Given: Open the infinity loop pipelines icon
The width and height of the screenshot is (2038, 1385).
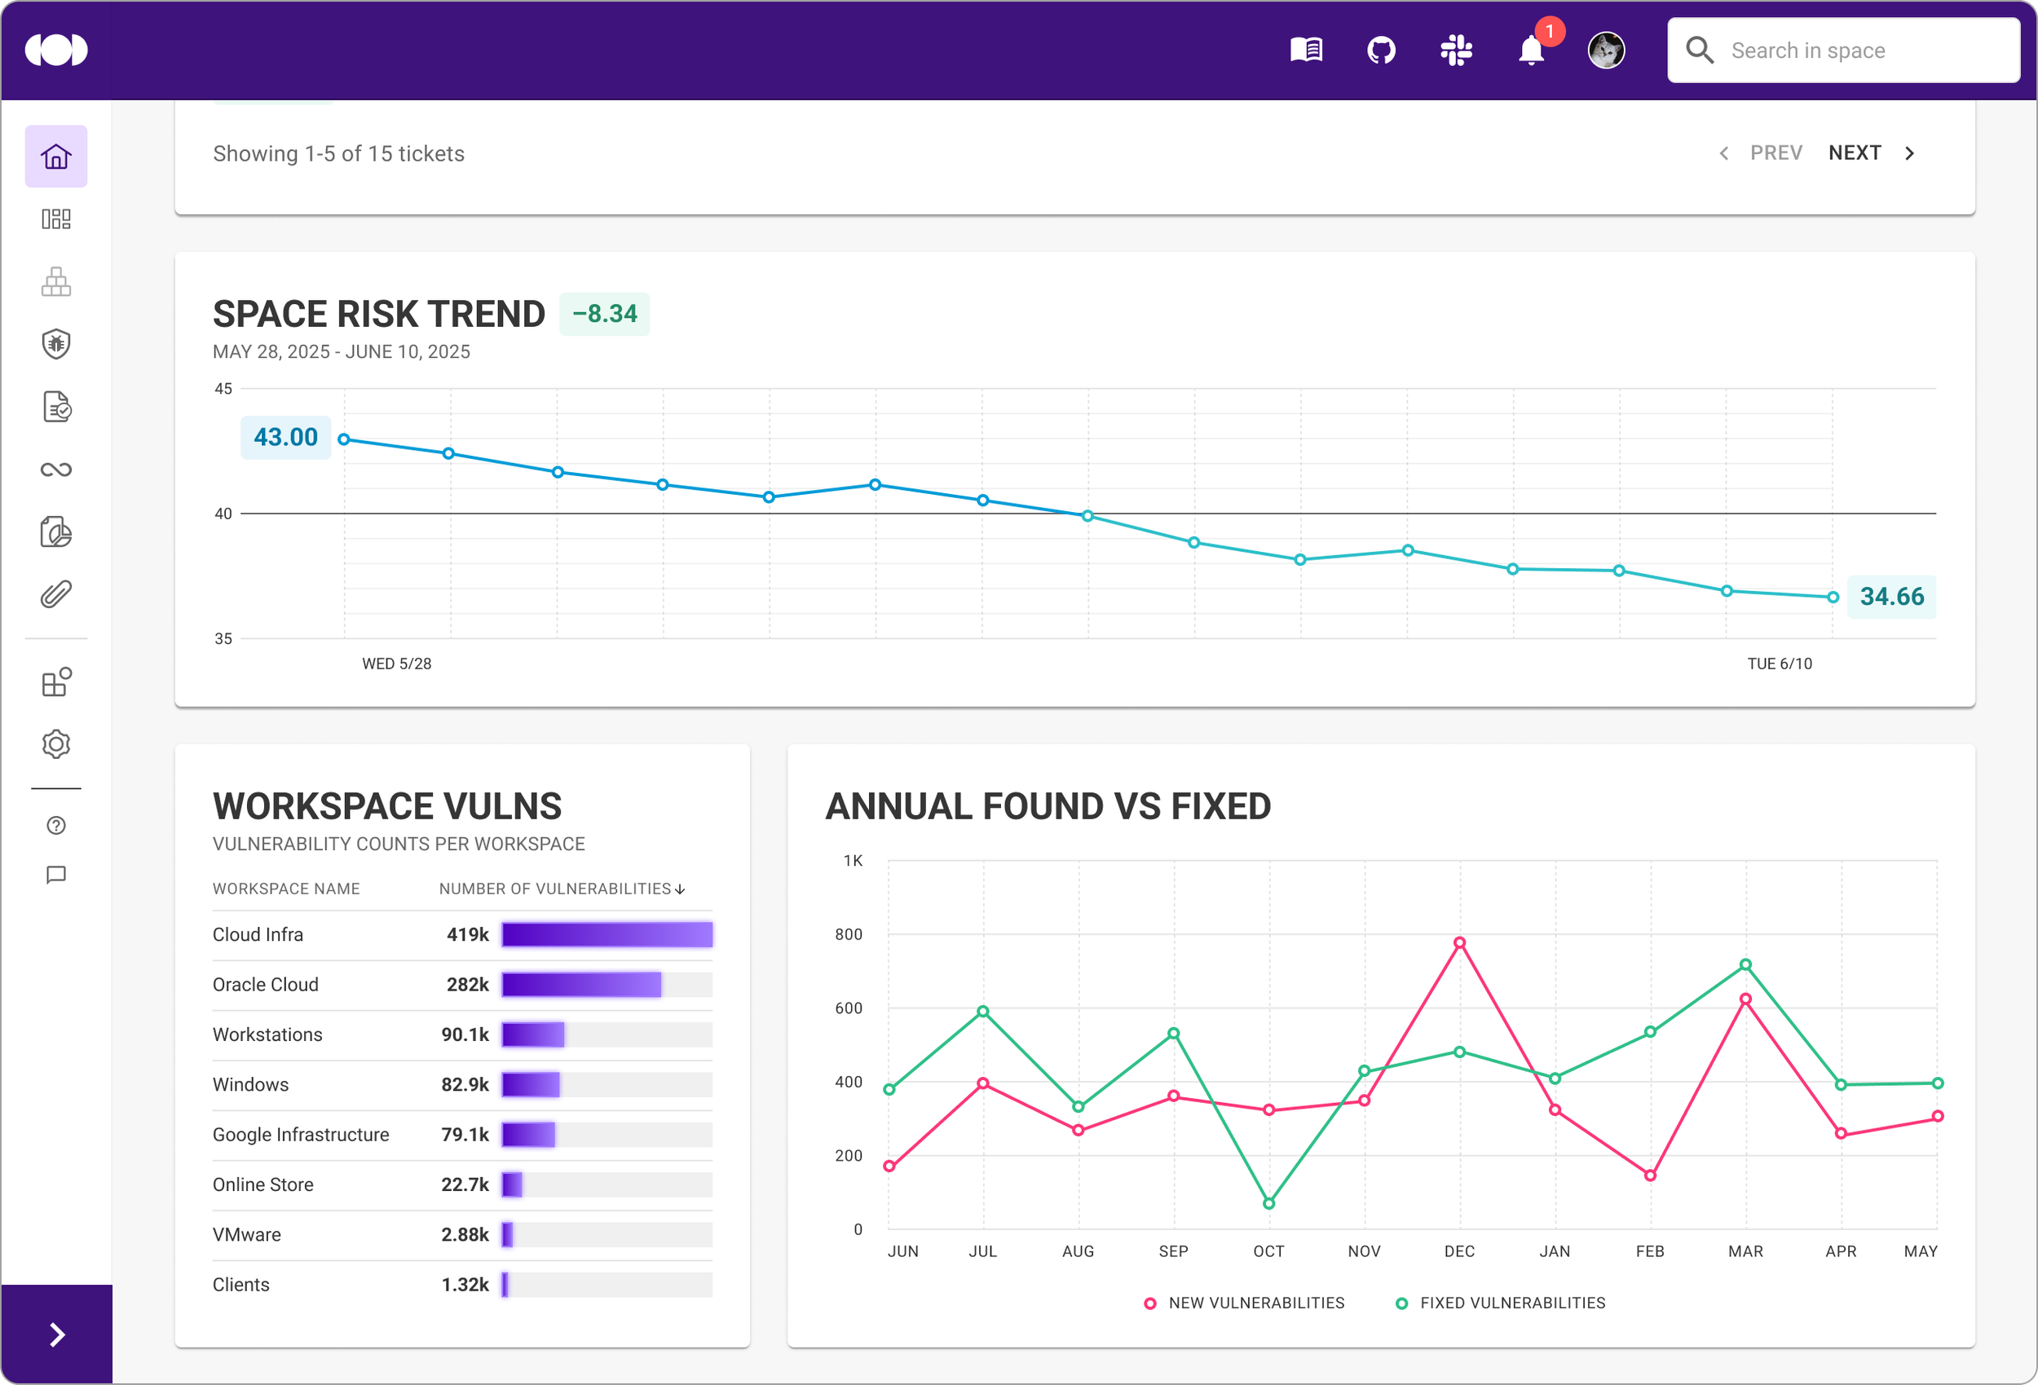Looking at the screenshot, I should coord(56,470).
